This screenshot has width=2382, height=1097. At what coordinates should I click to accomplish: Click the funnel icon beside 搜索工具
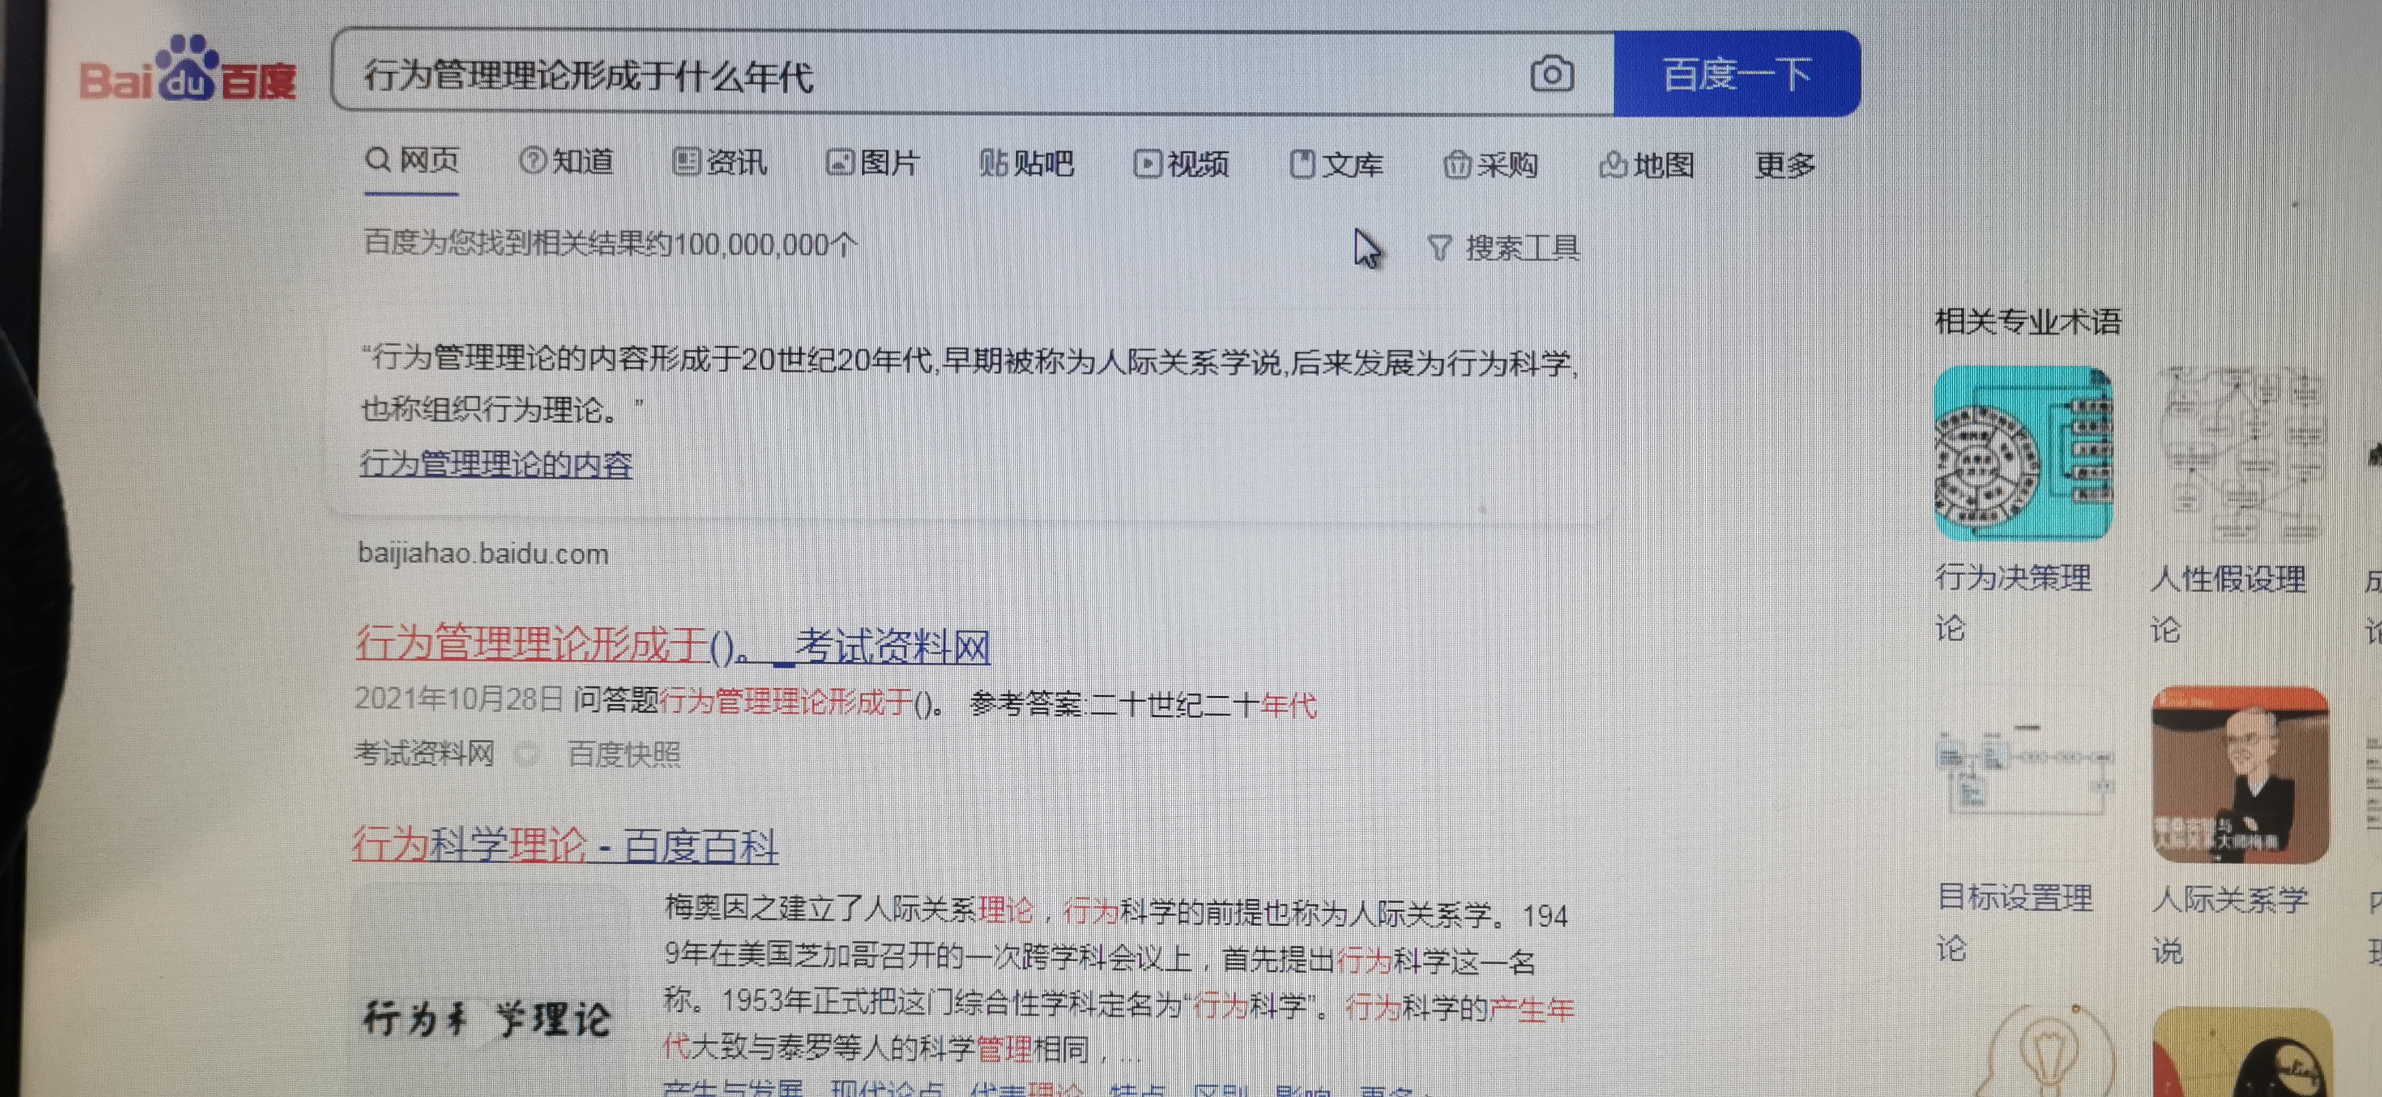point(1439,248)
